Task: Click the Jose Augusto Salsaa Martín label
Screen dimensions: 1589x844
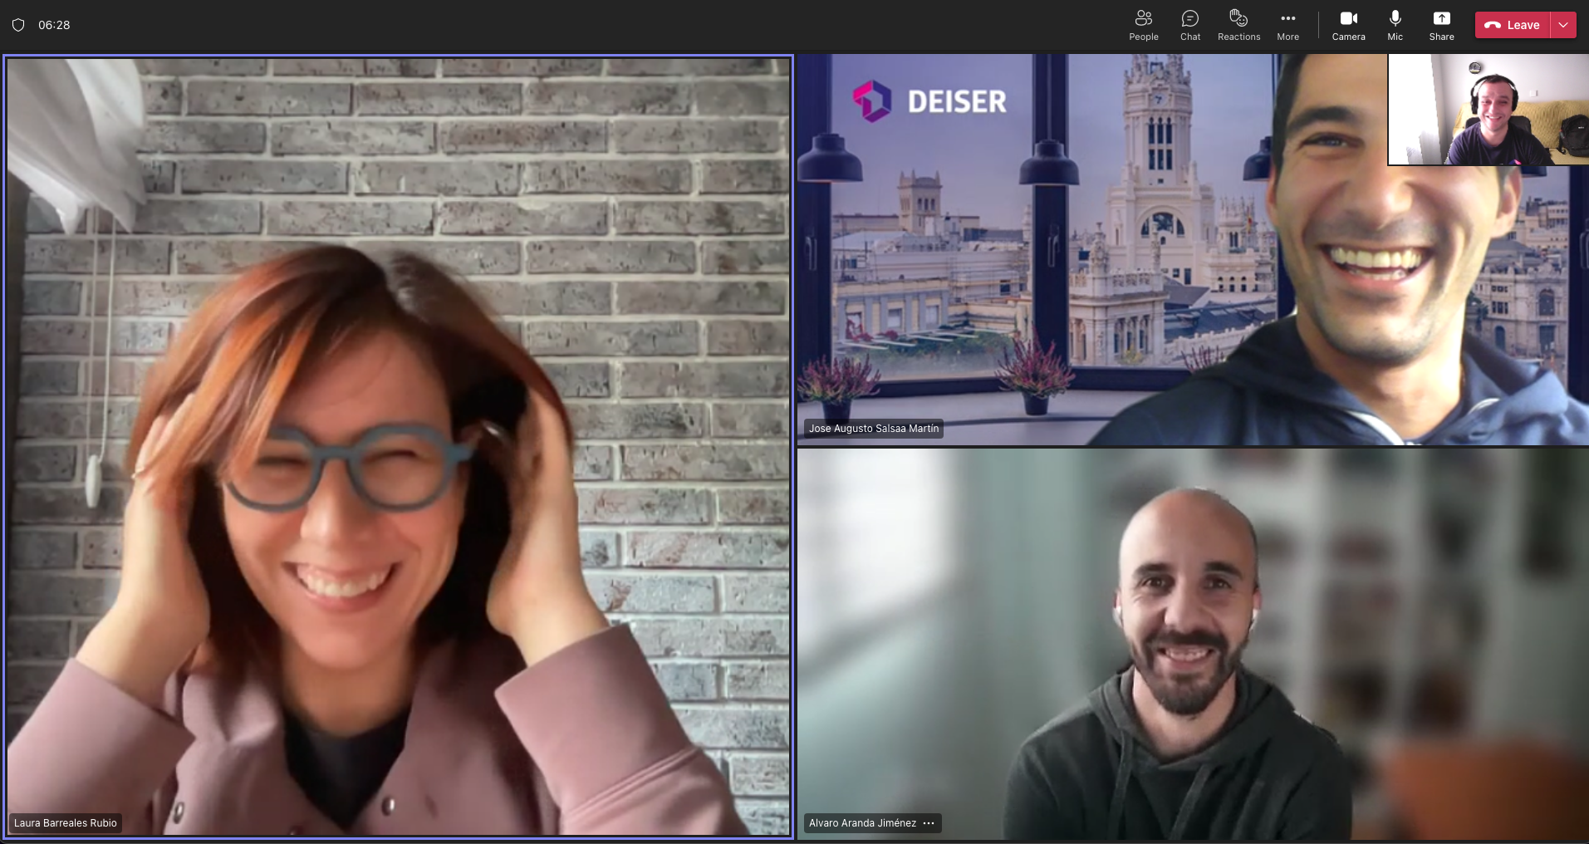Action: point(874,429)
